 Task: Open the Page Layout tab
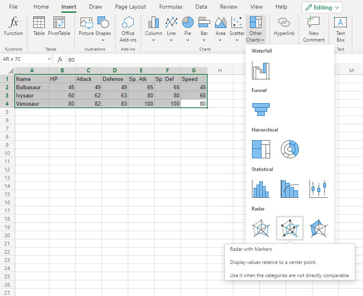[130, 7]
